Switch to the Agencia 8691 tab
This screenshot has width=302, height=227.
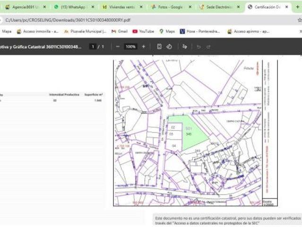(x=23, y=7)
